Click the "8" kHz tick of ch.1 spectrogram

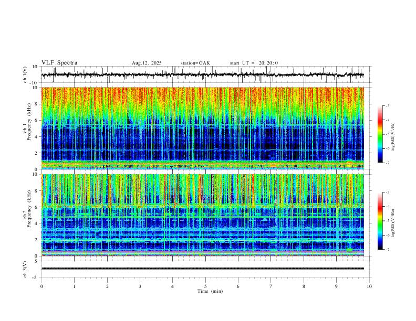pos(37,104)
